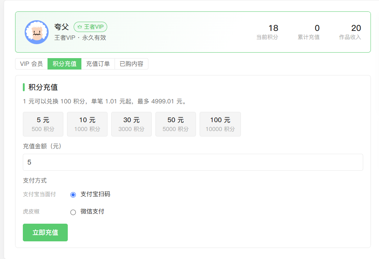Click the 支付宝当面付 label
Screen dimensions: 379x259
[x=39, y=194]
